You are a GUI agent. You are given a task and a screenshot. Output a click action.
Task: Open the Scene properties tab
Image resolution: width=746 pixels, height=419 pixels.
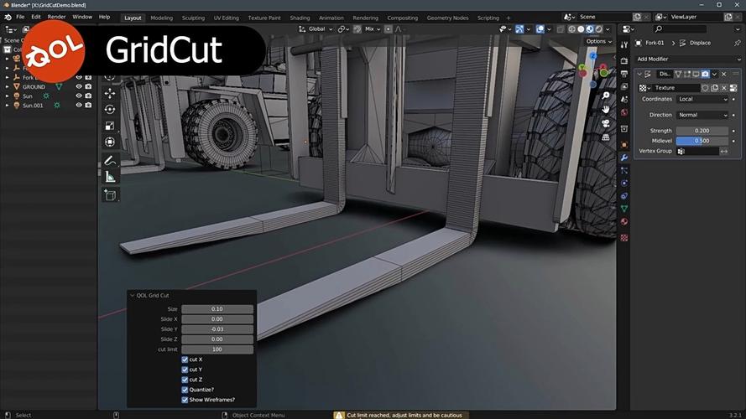(x=624, y=99)
